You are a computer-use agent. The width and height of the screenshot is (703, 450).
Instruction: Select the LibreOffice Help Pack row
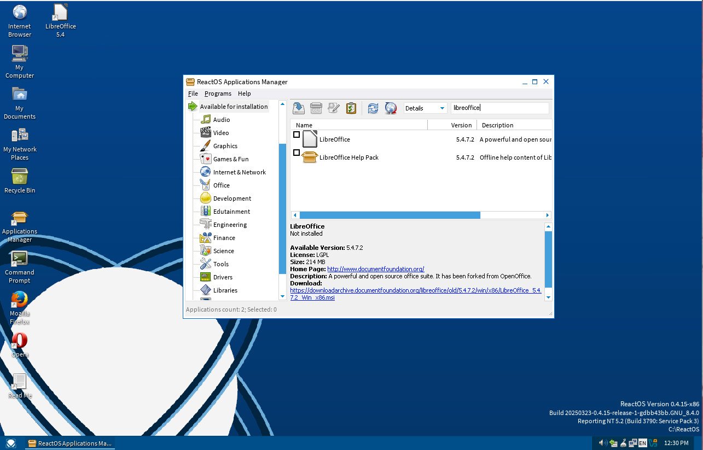point(421,157)
